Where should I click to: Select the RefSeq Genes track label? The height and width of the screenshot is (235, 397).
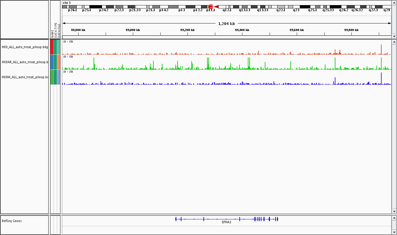12,221
